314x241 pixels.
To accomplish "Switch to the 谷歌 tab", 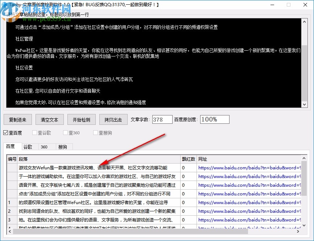I will (x=28, y=147).
